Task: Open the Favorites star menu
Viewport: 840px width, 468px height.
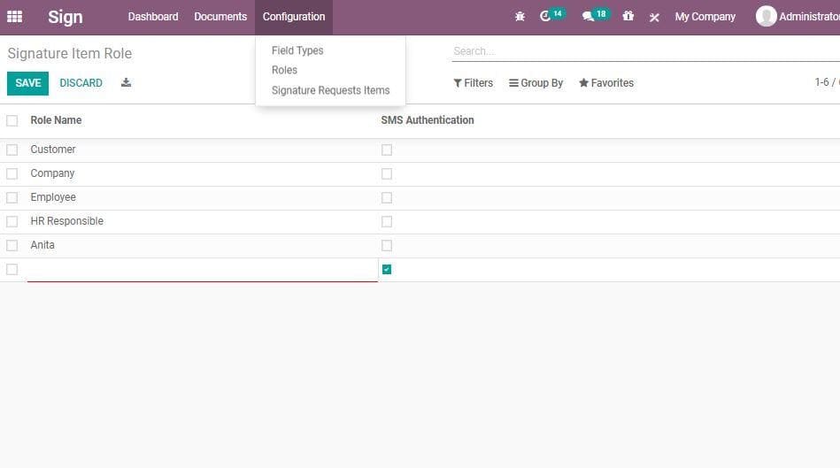Action: click(606, 83)
